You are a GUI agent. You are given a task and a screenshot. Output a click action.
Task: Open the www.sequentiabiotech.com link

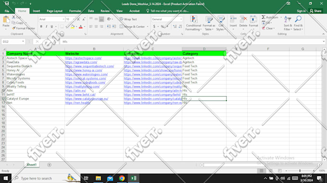pos(89,66)
